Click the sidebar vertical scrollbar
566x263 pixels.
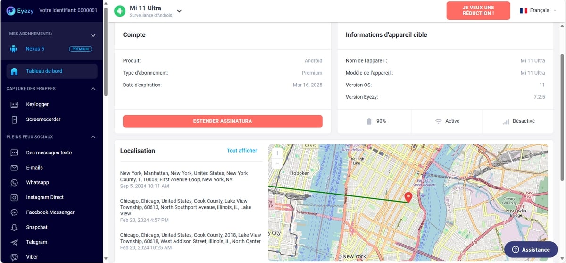click(x=106, y=52)
